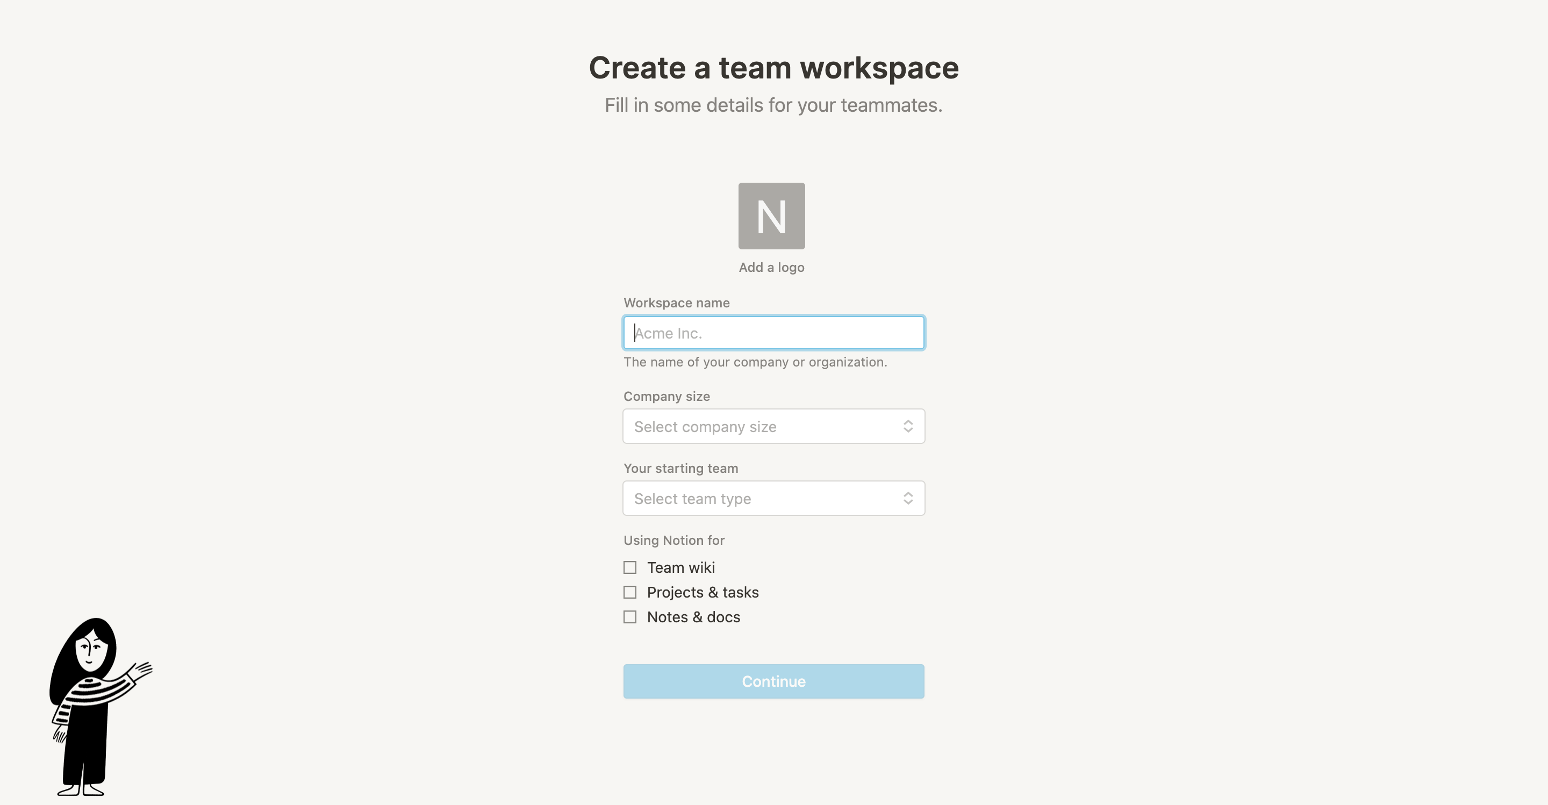
Task: Click the Projects & tasks checkbox icon
Action: pyautogui.click(x=629, y=591)
